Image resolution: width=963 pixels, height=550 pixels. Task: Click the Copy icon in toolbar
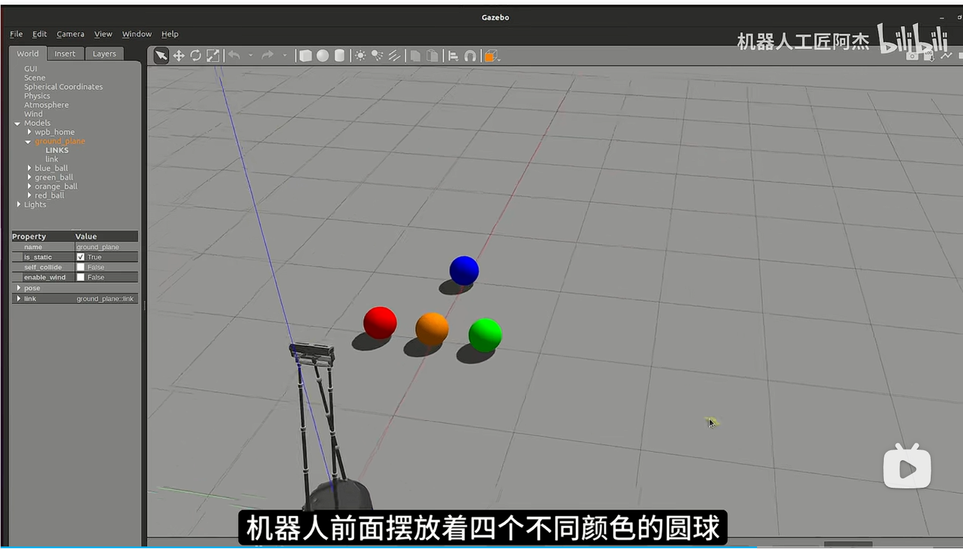coord(415,56)
